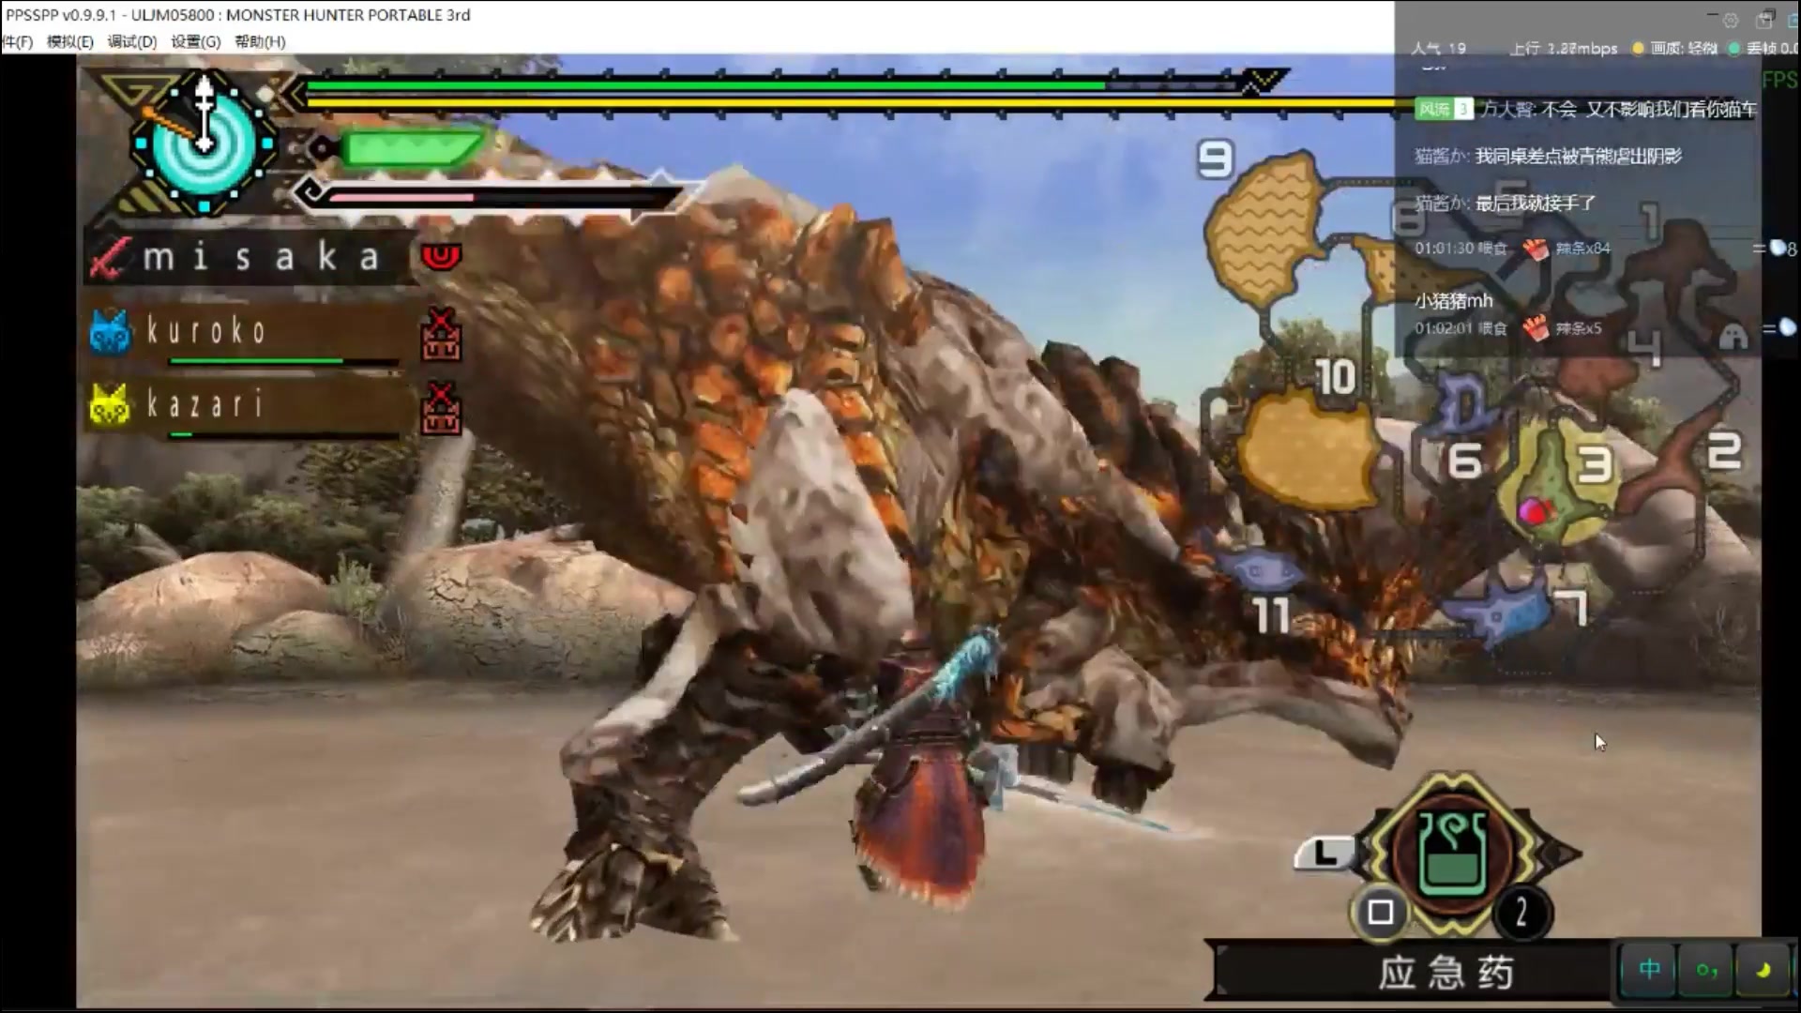Click the kazari yellow palico icon
This screenshot has width=1801, height=1013.
tap(109, 405)
